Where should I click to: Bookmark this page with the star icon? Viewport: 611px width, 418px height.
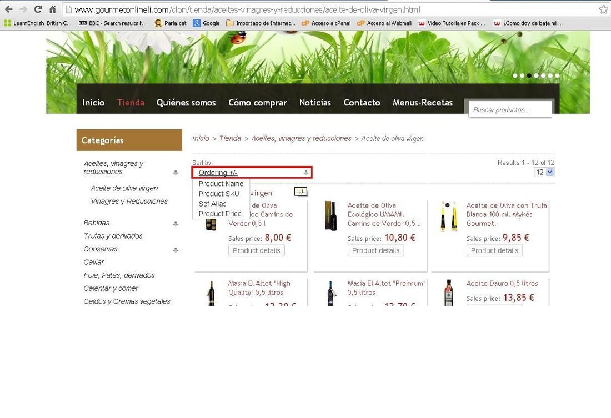(604, 9)
